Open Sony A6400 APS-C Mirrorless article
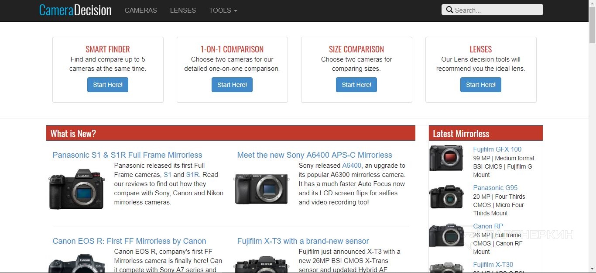Viewport: 596px width, 273px height. pyautogui.click(x=315, y=155)
